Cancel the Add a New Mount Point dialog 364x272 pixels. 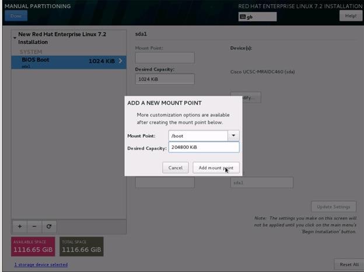pos(175,168)
